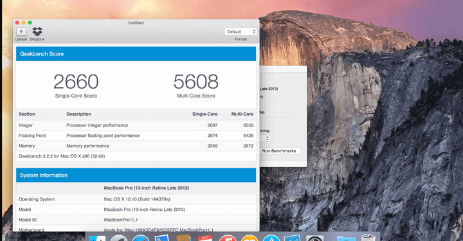Click the Single-Core Score label
The height and width of the screenshot is (241, 463).
[x=76, y=96]
